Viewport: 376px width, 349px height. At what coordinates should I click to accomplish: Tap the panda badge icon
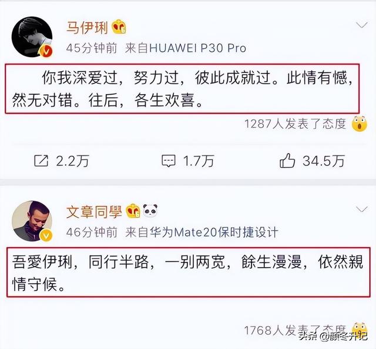tap(150, 211)
